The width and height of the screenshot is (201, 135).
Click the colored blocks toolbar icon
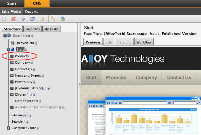tap(62, 18)
